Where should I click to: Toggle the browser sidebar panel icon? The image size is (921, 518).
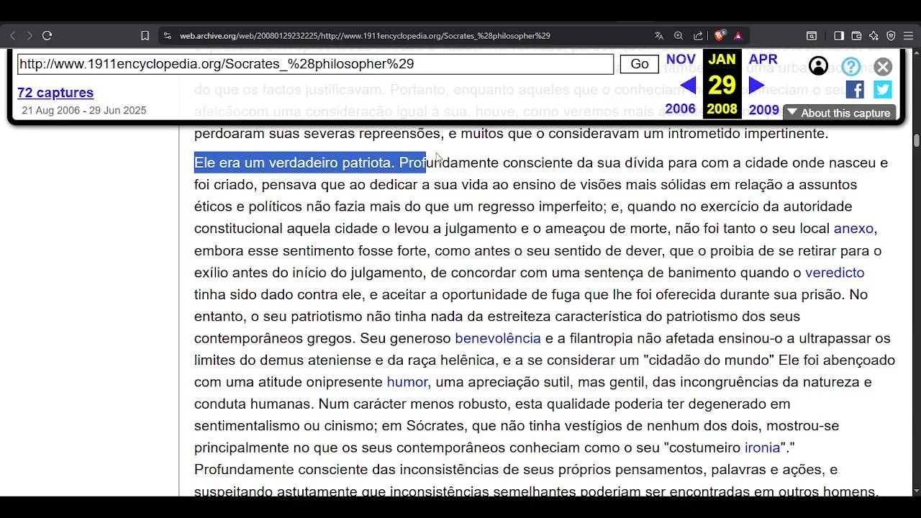(839, 35)
